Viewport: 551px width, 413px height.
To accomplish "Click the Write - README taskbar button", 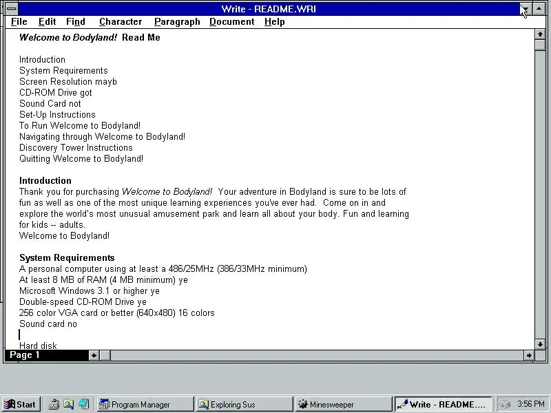I will tap(443, 404).
